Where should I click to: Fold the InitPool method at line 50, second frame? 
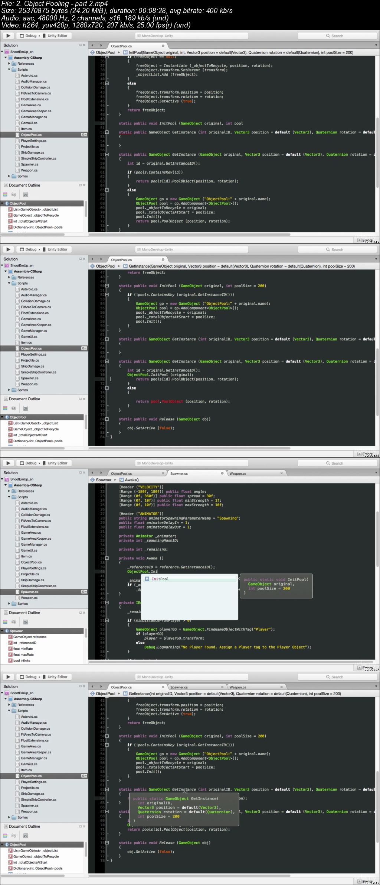[107, 286]
